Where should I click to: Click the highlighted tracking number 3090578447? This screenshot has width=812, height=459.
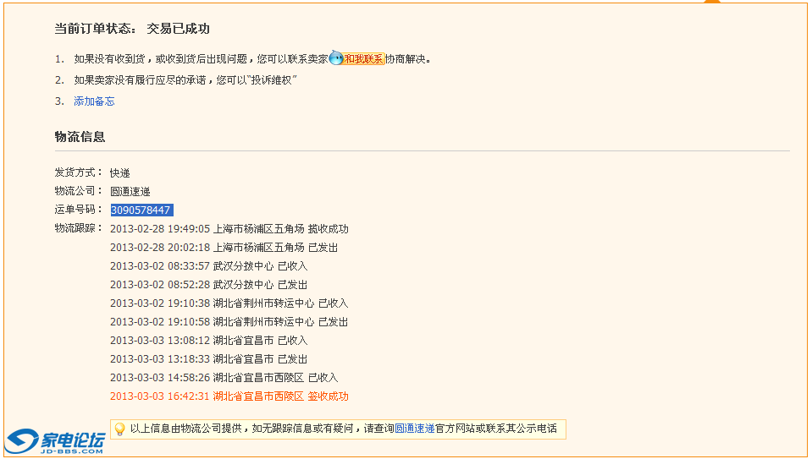point(141,210)
